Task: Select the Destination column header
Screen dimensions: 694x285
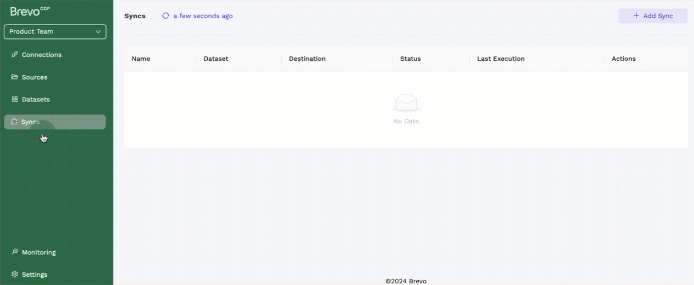Action: tap(307, 59)
